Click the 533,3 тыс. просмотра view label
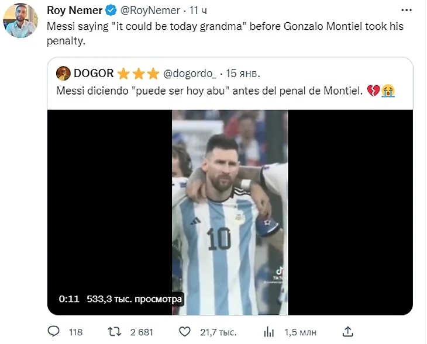 point(135,298)
